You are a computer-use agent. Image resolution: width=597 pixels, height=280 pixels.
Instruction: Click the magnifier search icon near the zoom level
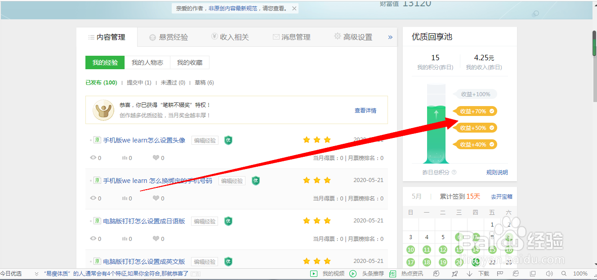(x=563, y=273)
